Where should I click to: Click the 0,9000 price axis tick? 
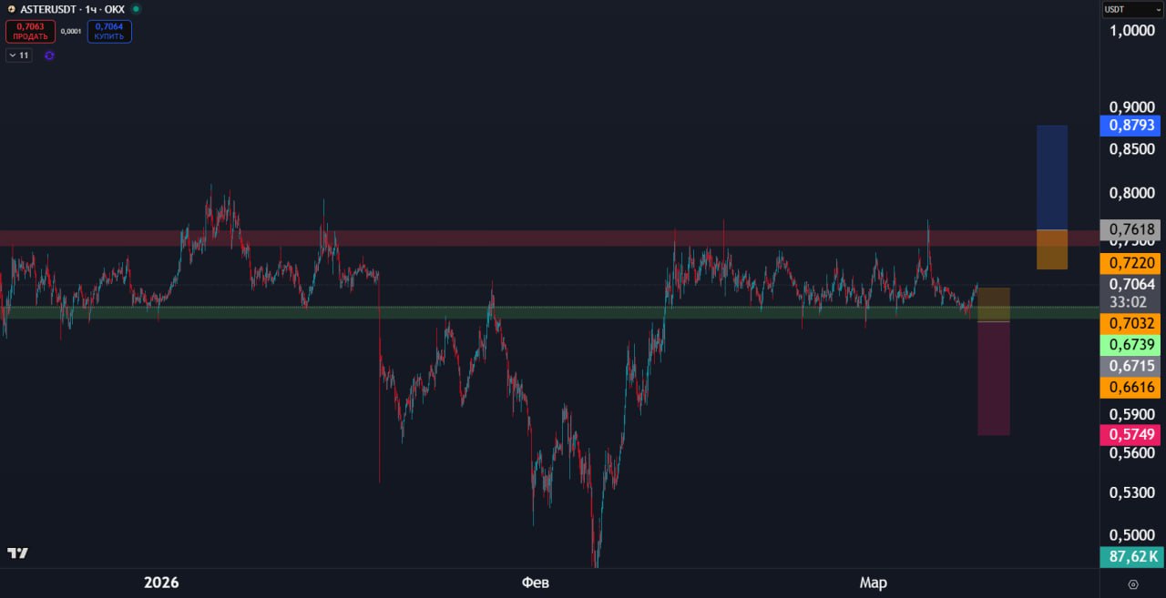1130,107
